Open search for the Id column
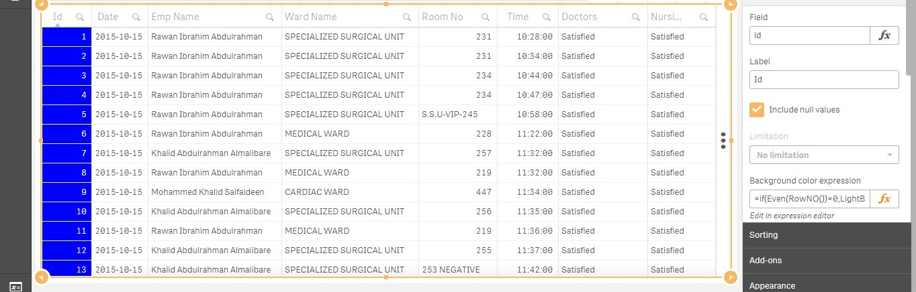Viewport: 916px width, 292px height. click(x=80, y=17)
